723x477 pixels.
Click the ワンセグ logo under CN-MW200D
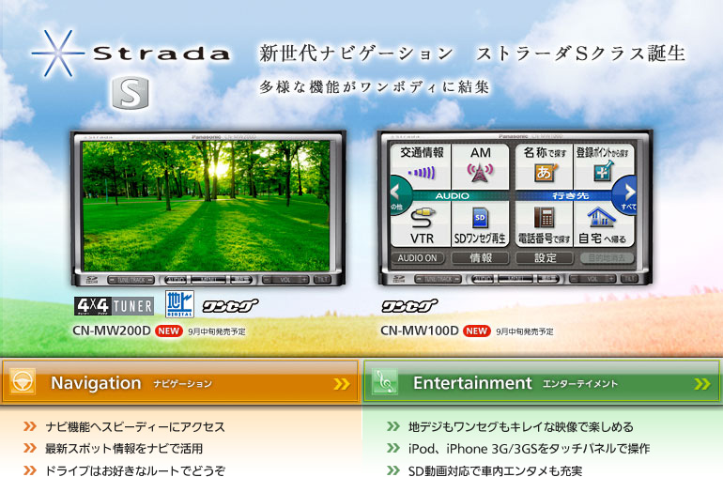coord(230,305)
